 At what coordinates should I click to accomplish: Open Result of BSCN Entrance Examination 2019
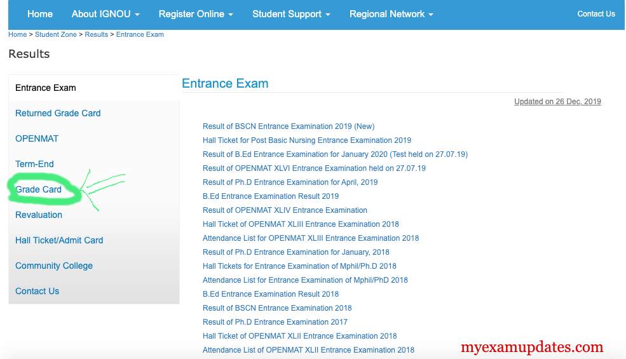click(x=289, y=126)
